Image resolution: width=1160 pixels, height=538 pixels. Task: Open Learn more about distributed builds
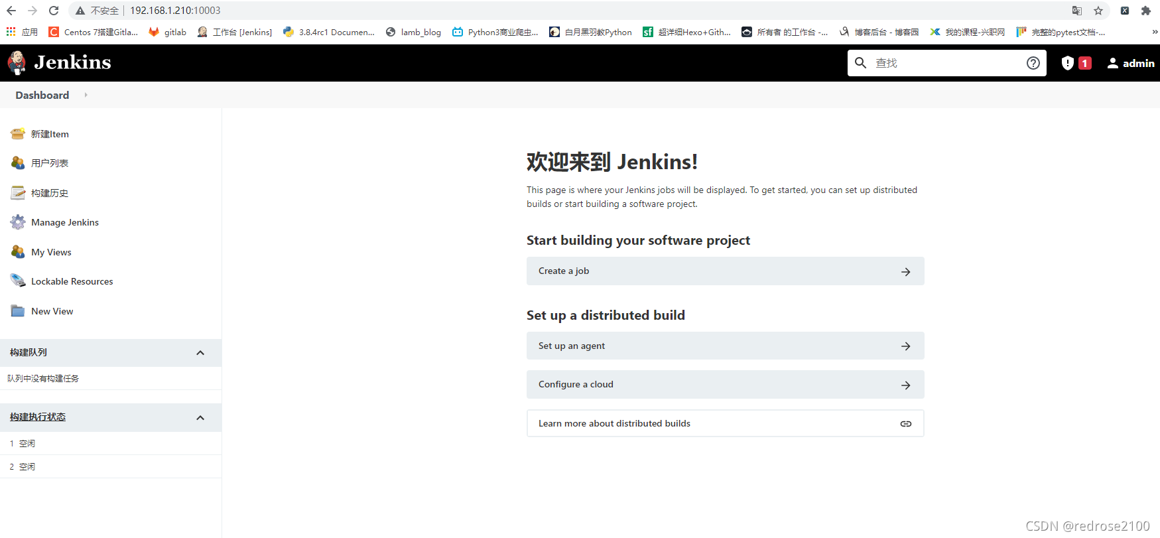tap(725, 423)
